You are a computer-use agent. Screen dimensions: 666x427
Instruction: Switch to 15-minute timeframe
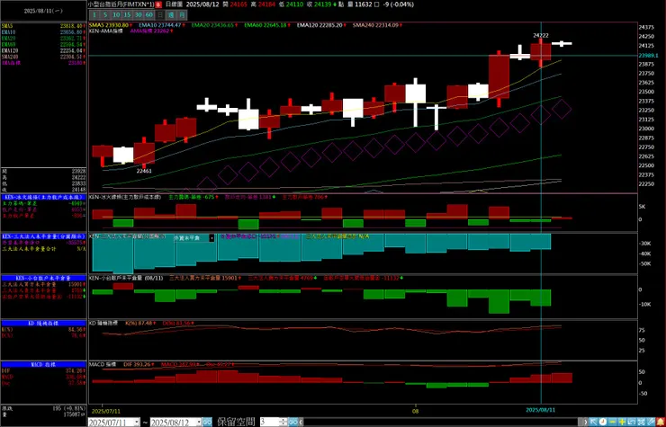tap(128, 15)
